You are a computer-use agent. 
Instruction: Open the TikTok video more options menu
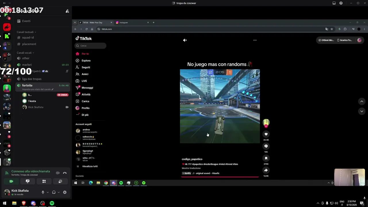tap(255, 40)
